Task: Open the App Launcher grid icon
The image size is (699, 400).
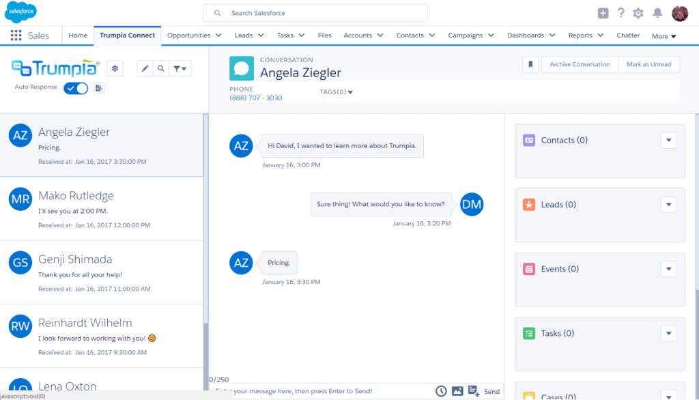Action: click(x=16, y=35)
